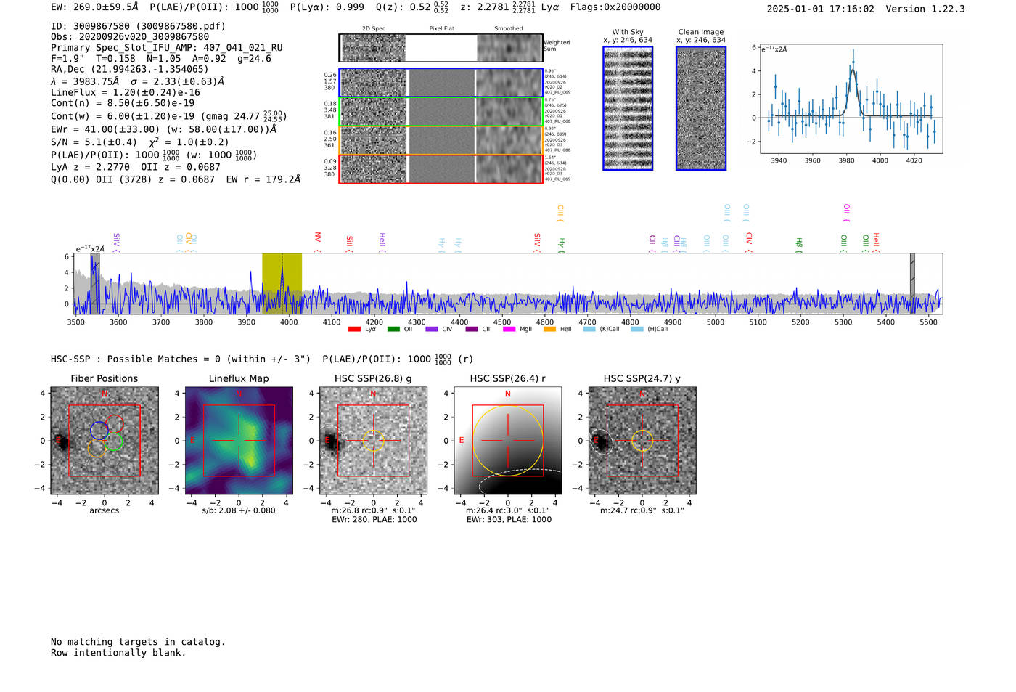Click the 'ID: 3009867580 (3009867580.pdf)' line
Screen dimensions: 1016x692
point(138,26)
